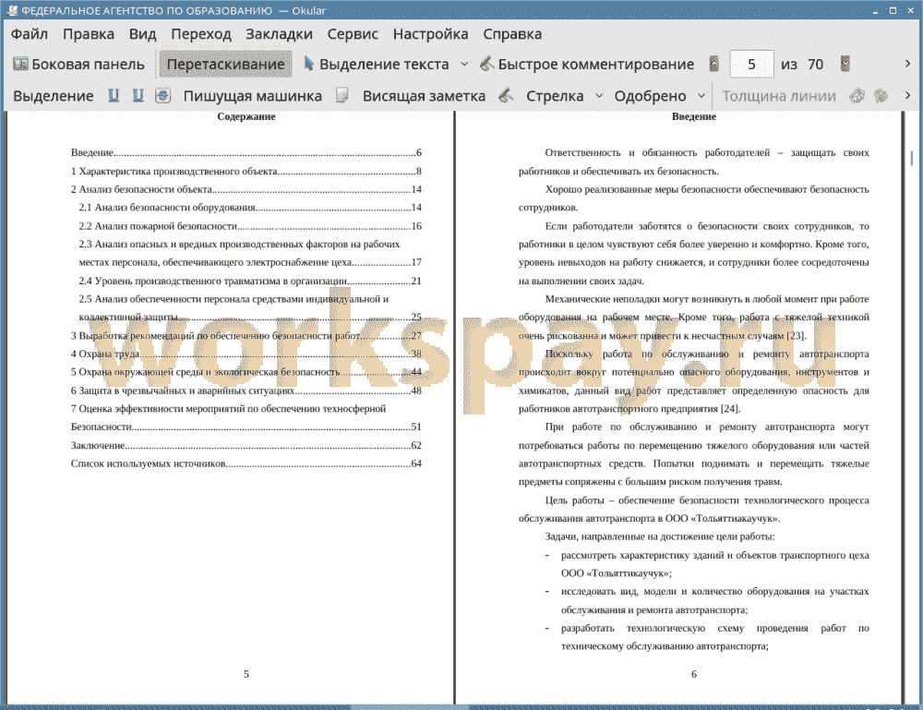The width and height of the screenshot is (923, 710).
Task: Select the Пишущая машинка typewriter tool
Action: pos(253,96)
